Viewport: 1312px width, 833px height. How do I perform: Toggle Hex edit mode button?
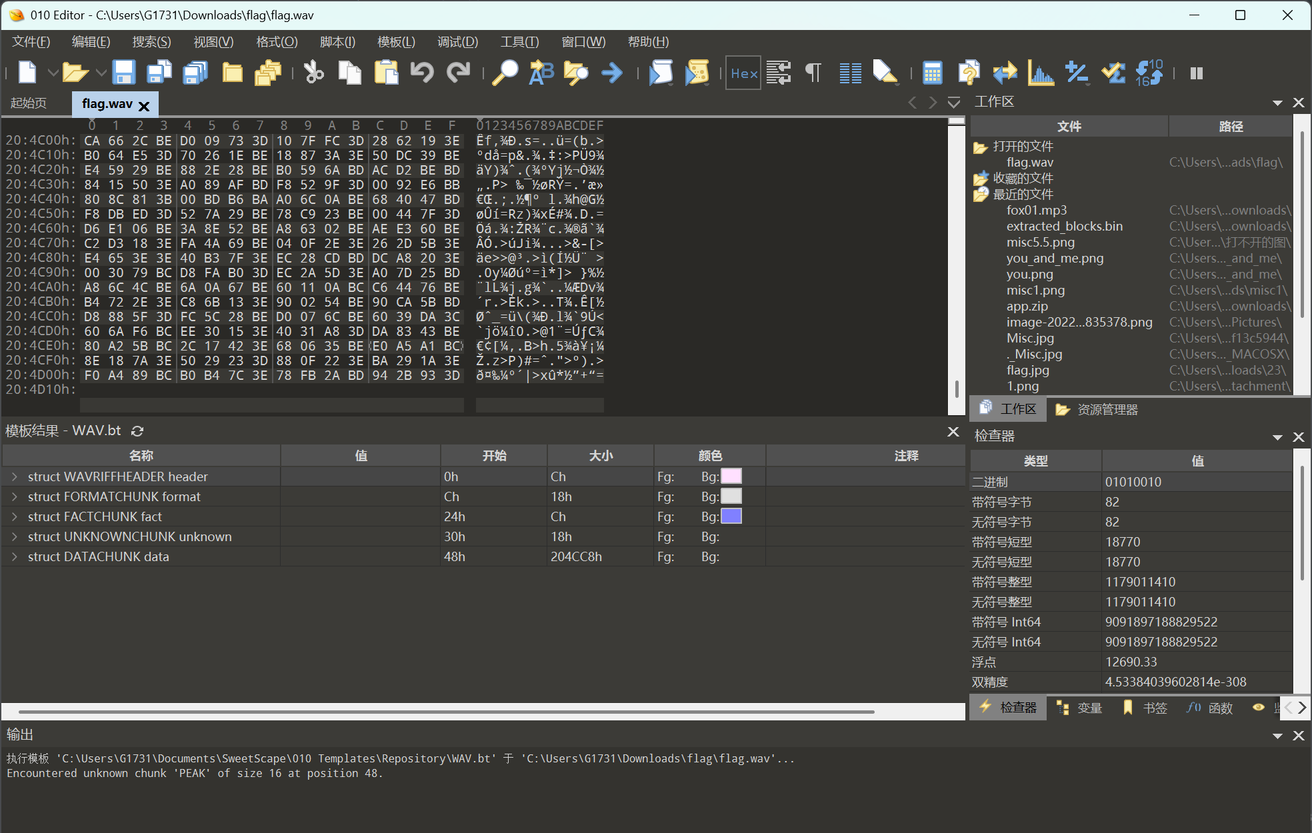click(743, 73)
